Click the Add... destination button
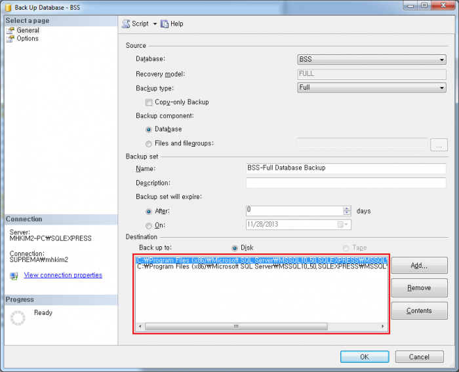The height and width of the screenshot is (372, 459). (x=419, y=265)
